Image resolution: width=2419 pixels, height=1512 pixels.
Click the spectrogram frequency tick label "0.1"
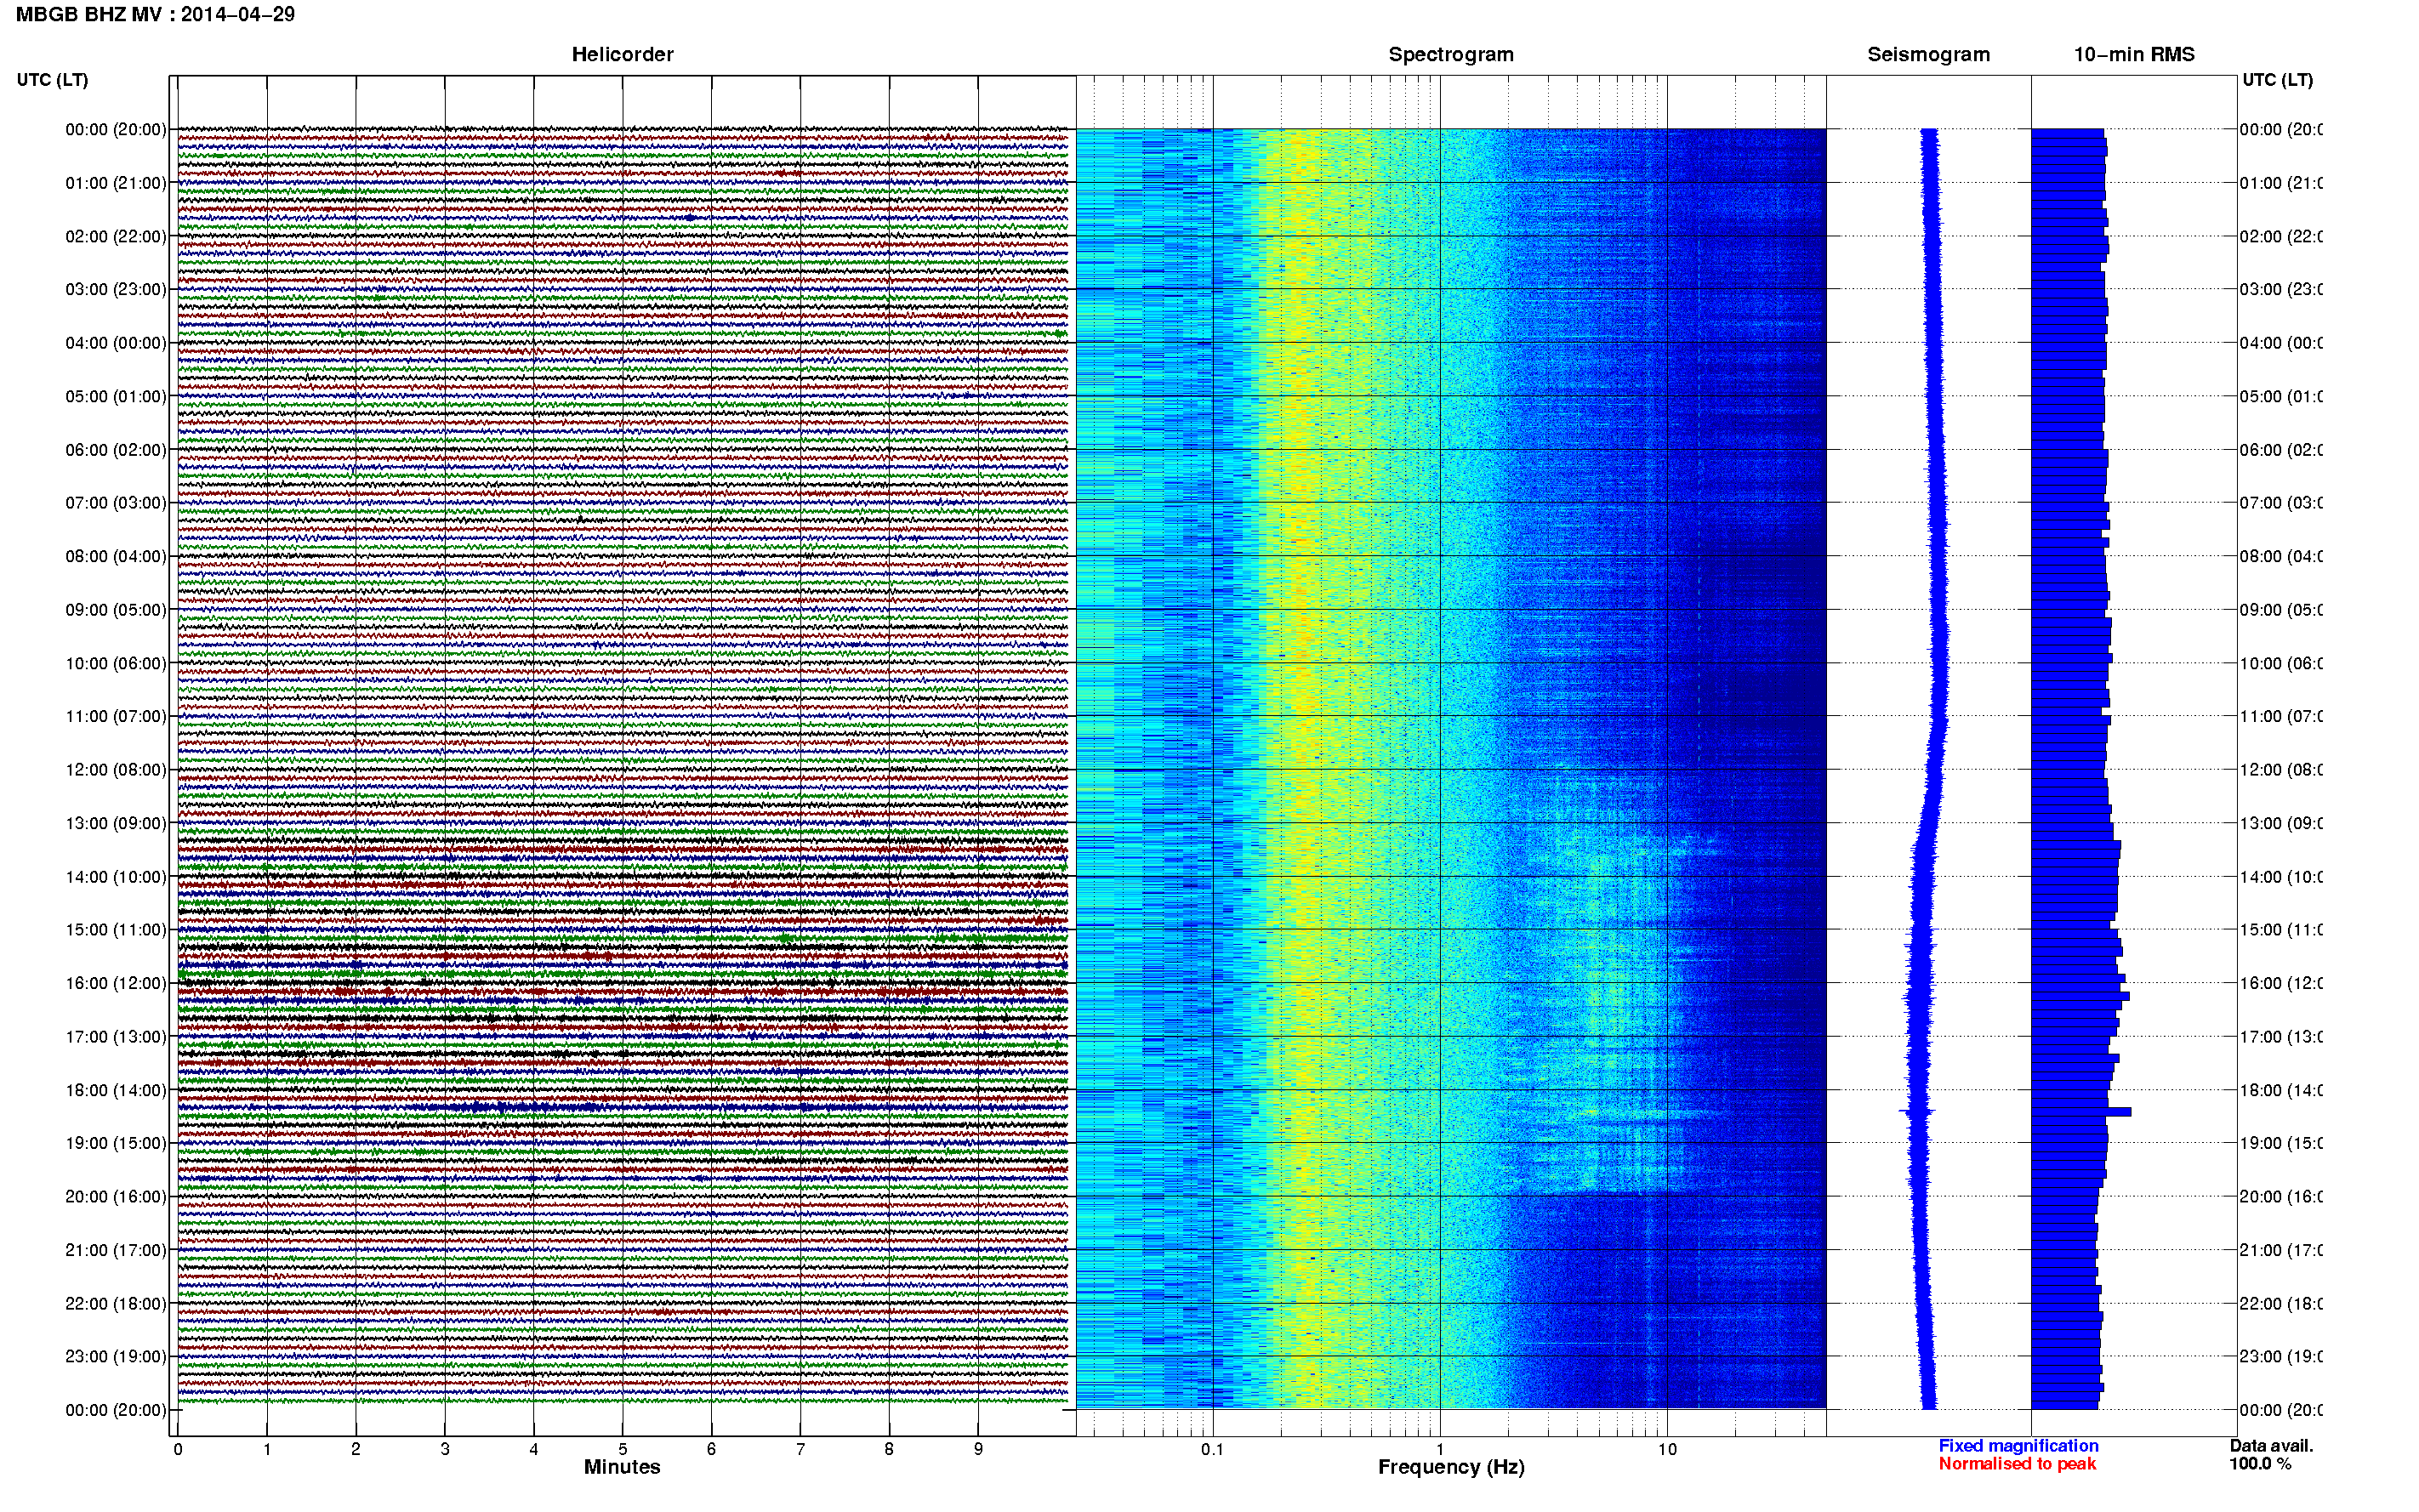tap(1213, 1449)
